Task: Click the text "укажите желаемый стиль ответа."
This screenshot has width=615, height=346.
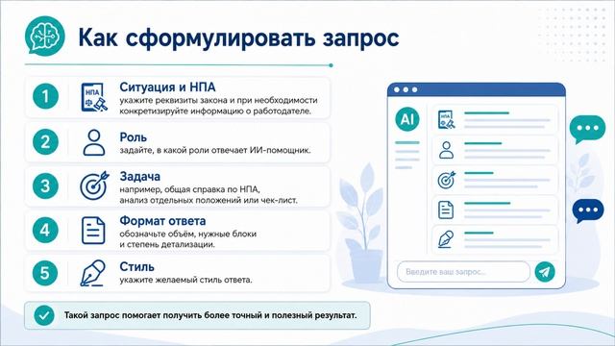Action: pos(185,280)
